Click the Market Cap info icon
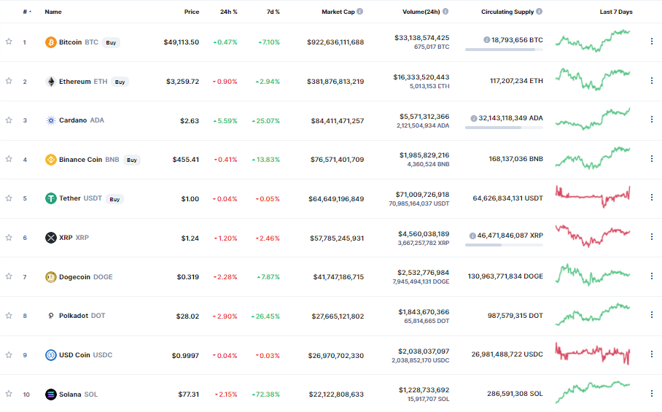The height and width of the screenshot is (412, 662). click(359, 12)
